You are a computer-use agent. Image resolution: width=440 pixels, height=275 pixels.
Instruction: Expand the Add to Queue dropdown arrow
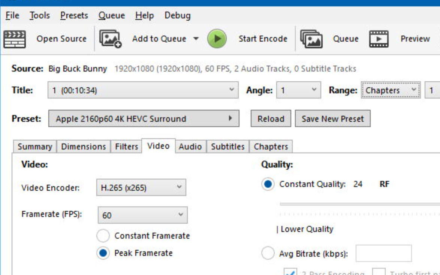point(196,39)
